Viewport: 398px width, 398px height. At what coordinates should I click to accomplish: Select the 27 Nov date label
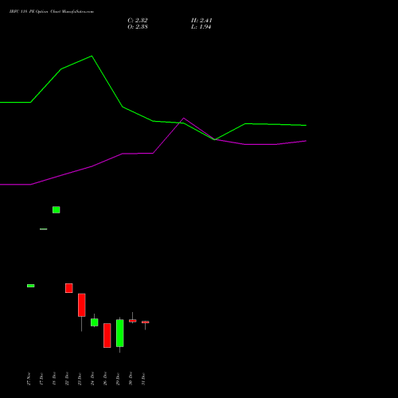point(29,379)
